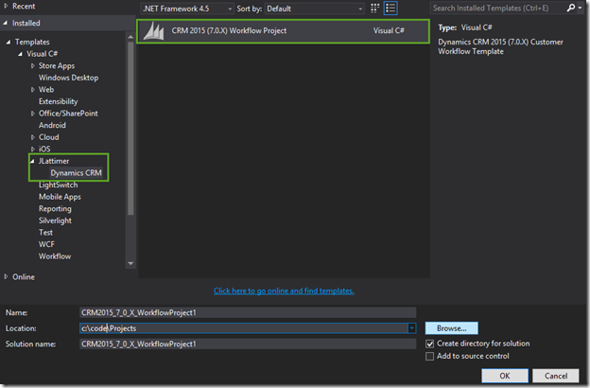Open the Location path dropdown arrow

tap(411, 328)
